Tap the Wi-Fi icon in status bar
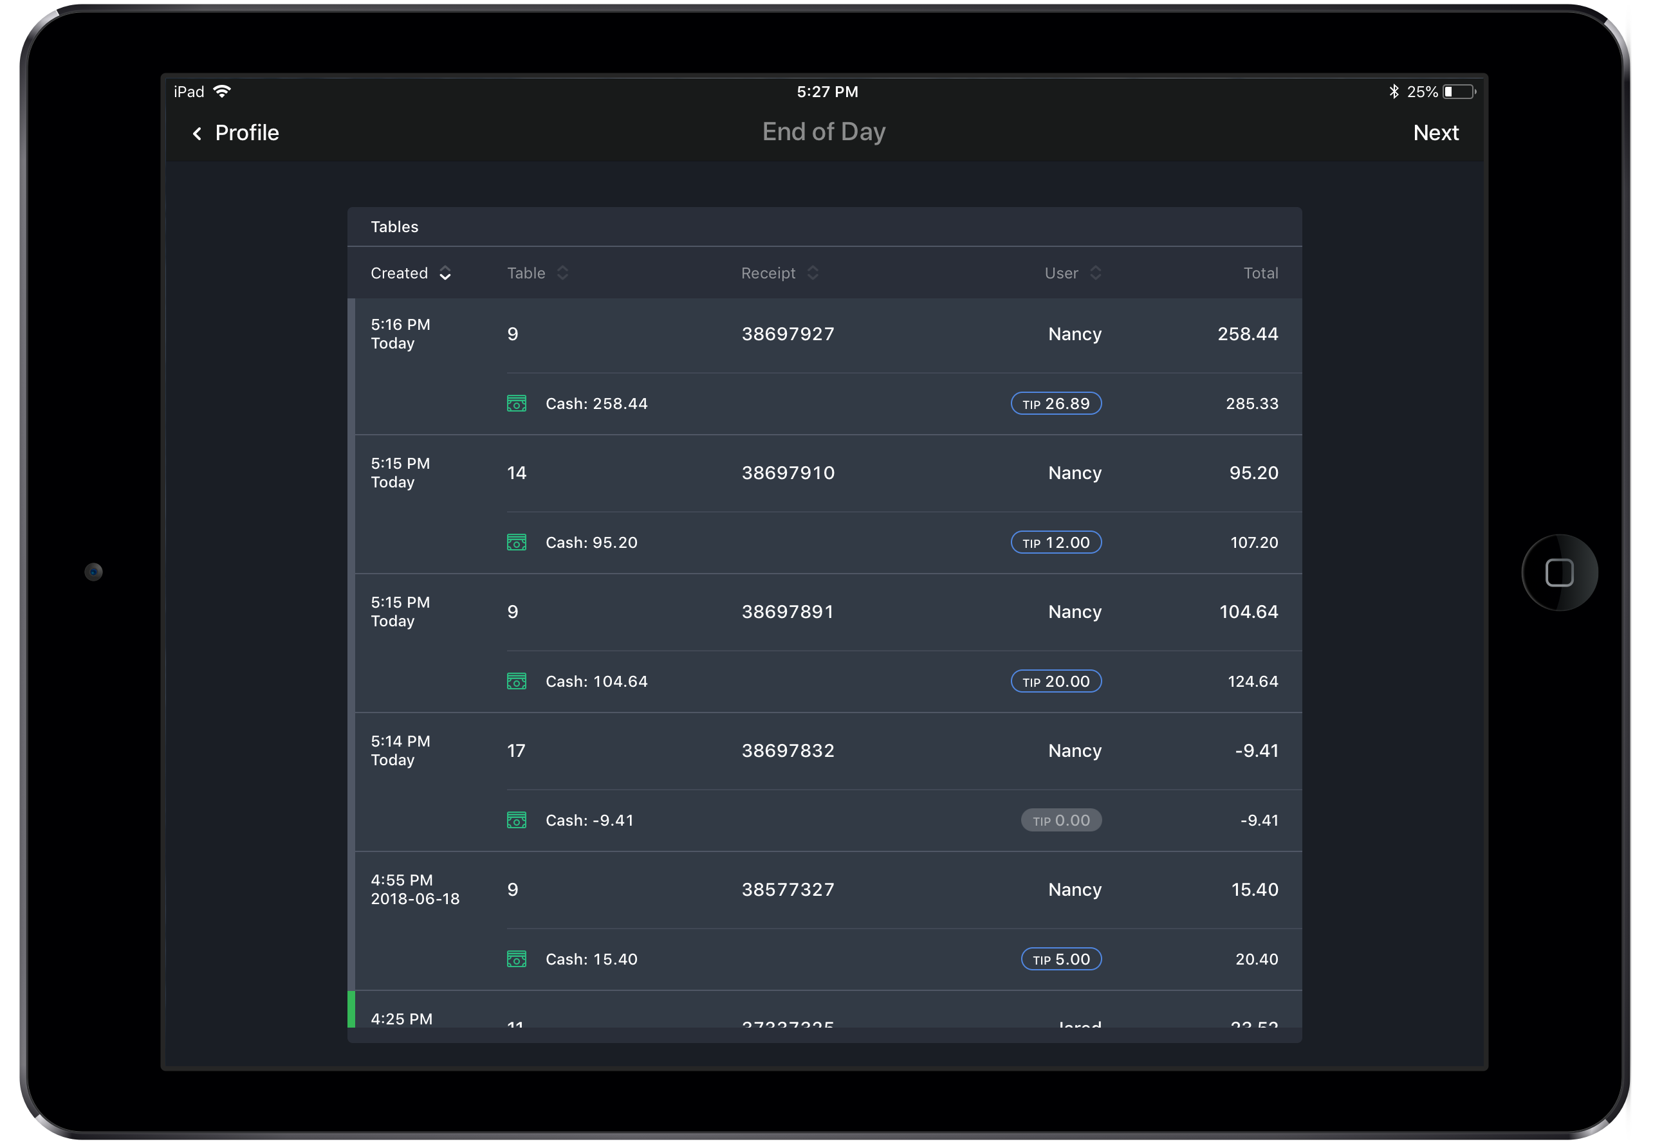The height and width of the screenshot is (1144, 1671). coord(223,91)
